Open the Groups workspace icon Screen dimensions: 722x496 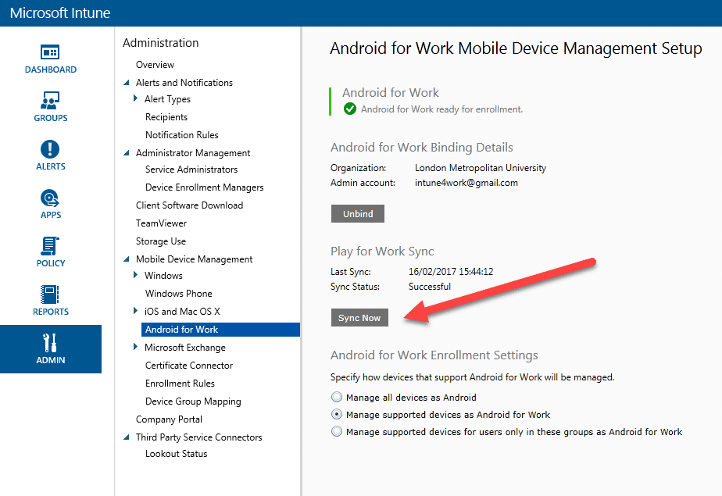pos(50,100)
